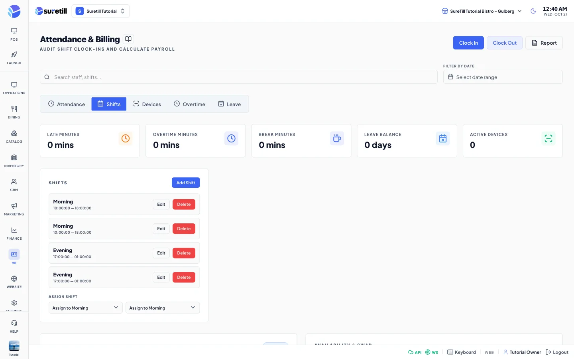574x359 pixels.
Task: Open Marketing megaphone sidebar item
Action: click(x=14, y=209)
